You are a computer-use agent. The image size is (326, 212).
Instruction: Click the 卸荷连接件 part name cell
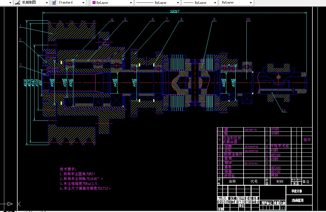click(x=233, y=155)
